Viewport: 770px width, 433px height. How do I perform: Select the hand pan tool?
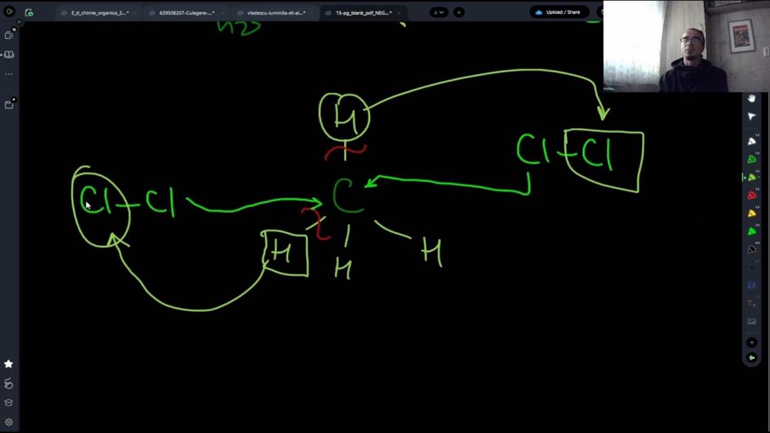point(751,99)
